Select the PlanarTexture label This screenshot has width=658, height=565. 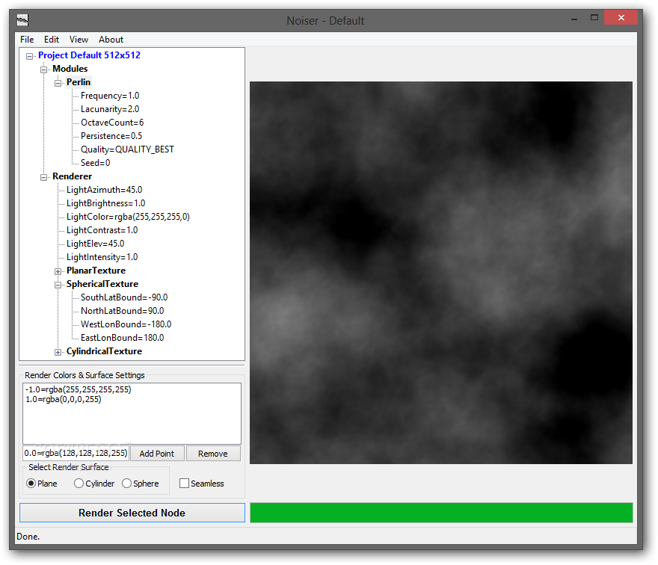[x=96, y=271]
